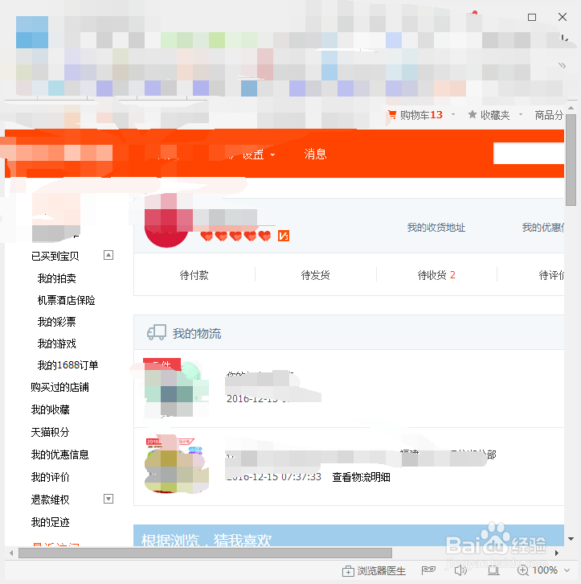The width and height of the screenshot is (581, 584).
Task: Open 我的收货地址
Action: pyautogui.click(x=436, y=228)
